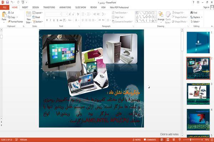
Task: Fit slide to current window icon
Action: point(212,140)
